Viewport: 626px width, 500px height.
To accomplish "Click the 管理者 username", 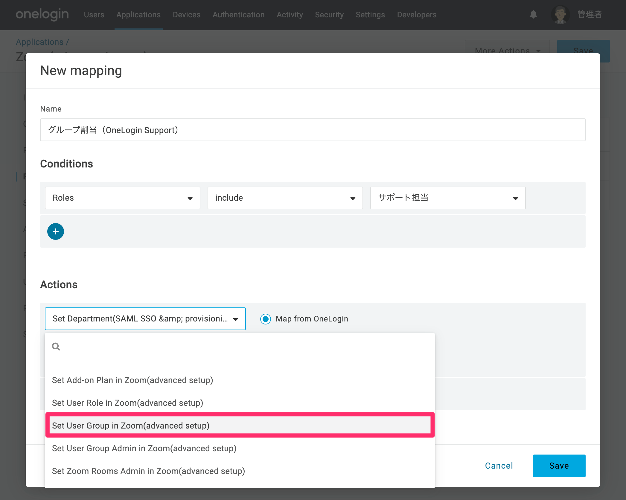I will coord(590,14).
